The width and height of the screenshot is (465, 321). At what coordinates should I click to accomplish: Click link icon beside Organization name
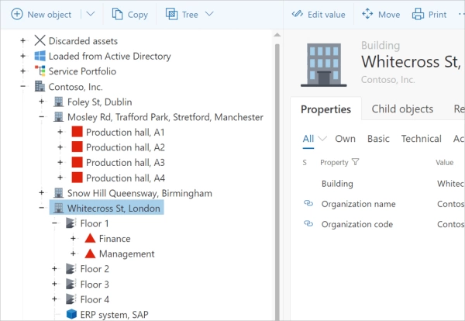click(308, 203)
